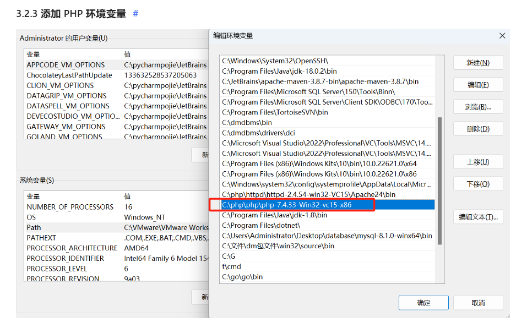This screenshot has width=527, height=333.
Task: Select the Apache24\bin path entry
Action: coord(328,194)
